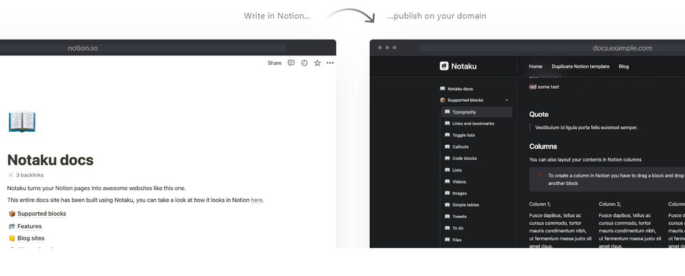Select Code blocks in the sidebar
The width and height of the screenshot is (685, 276).
tap(464, 158)
